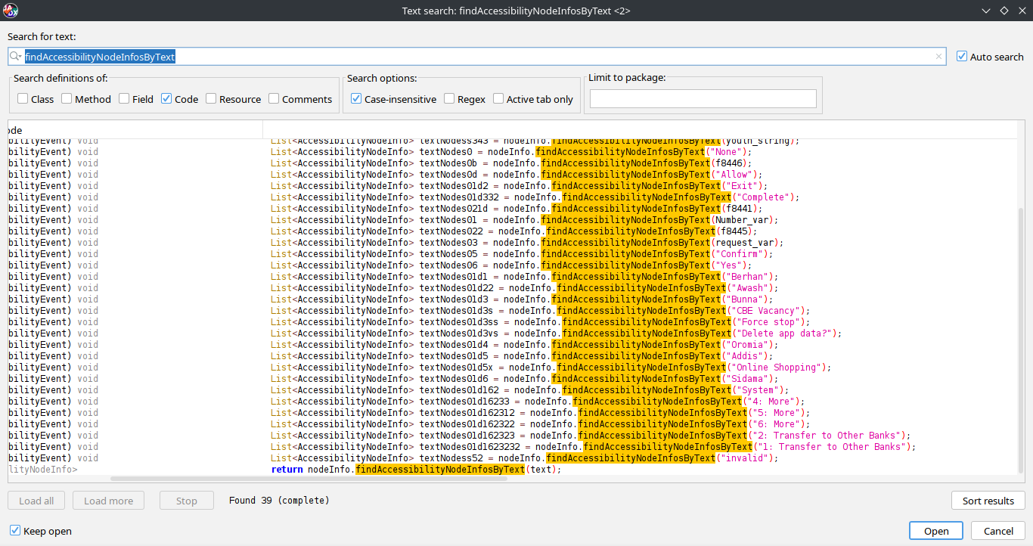Select result row containing "Force stop"

[x=513, y=321]
